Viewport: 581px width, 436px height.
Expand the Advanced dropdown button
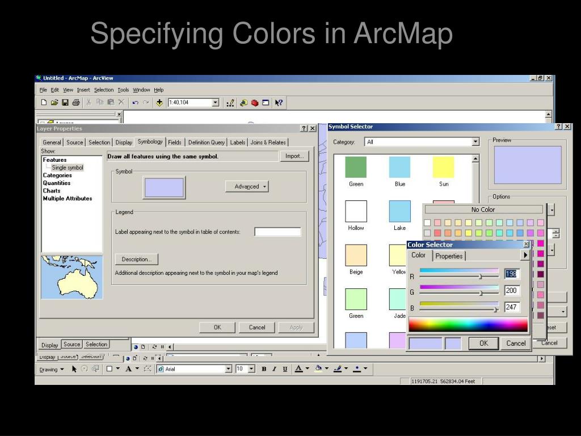247,186
